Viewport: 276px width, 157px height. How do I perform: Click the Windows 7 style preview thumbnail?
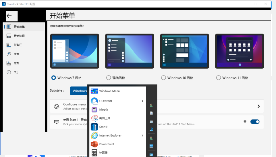coord(75,51)
